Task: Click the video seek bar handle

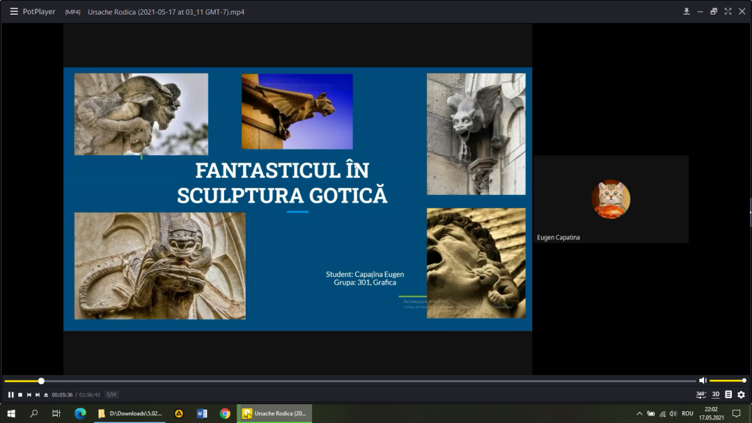Action: click(41, 381)
